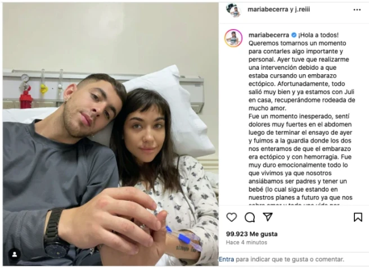The image size is (369, 268).
Task: View the 99.923 Me gusta likes list
Action: click(251, 234)
